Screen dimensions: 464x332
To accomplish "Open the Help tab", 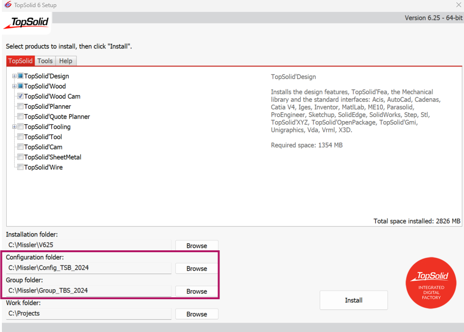I will [66, 61].
